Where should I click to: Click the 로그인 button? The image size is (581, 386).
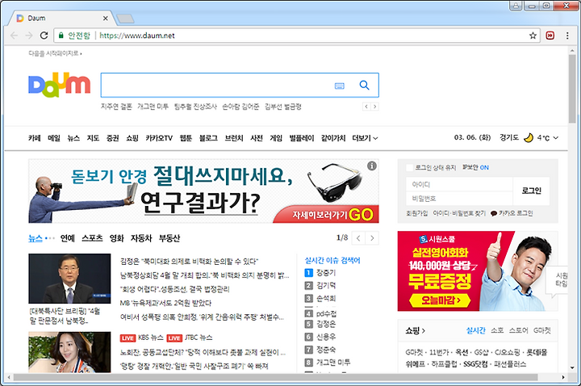coord(531,191)
